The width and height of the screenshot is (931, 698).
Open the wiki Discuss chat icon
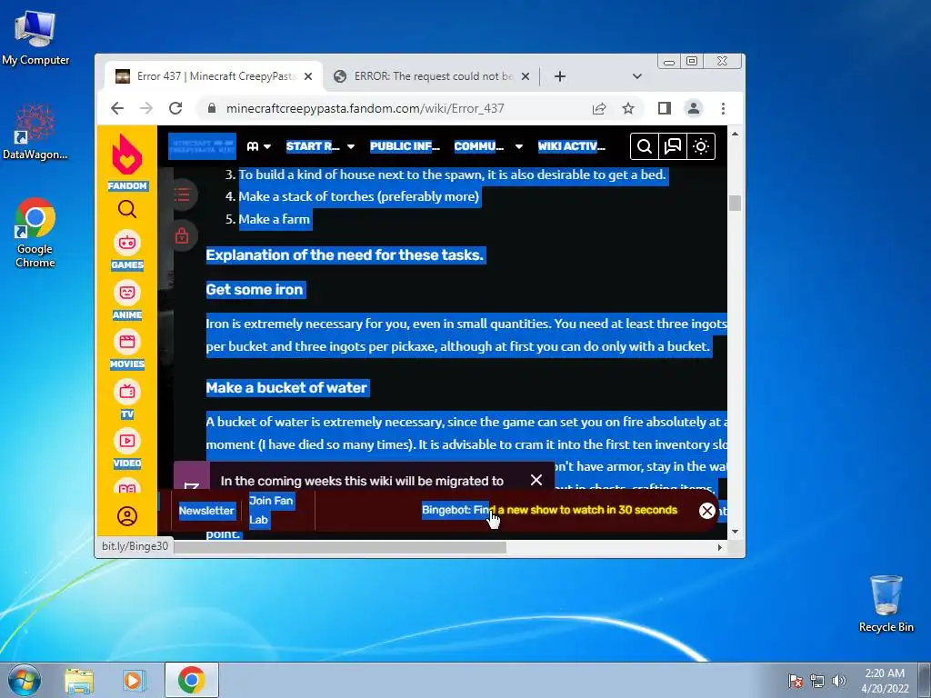672,146
